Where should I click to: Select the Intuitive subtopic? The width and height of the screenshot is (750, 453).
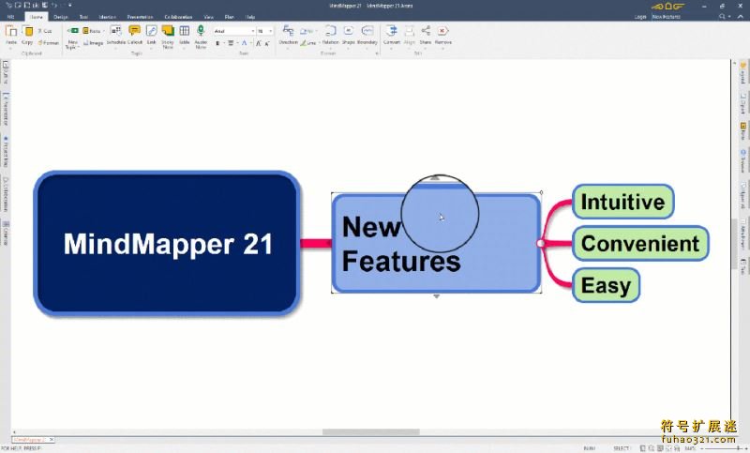622,202
